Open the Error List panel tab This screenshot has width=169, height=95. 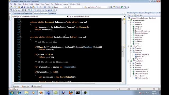pyautogui.click(x=25, y=86)
